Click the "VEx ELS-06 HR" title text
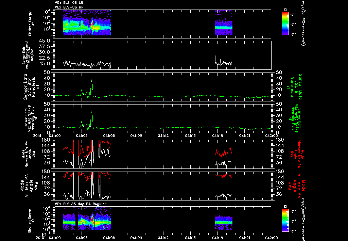 69,7
